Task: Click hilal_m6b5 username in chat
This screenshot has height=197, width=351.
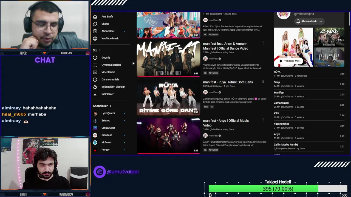Action: coord(14,114)
